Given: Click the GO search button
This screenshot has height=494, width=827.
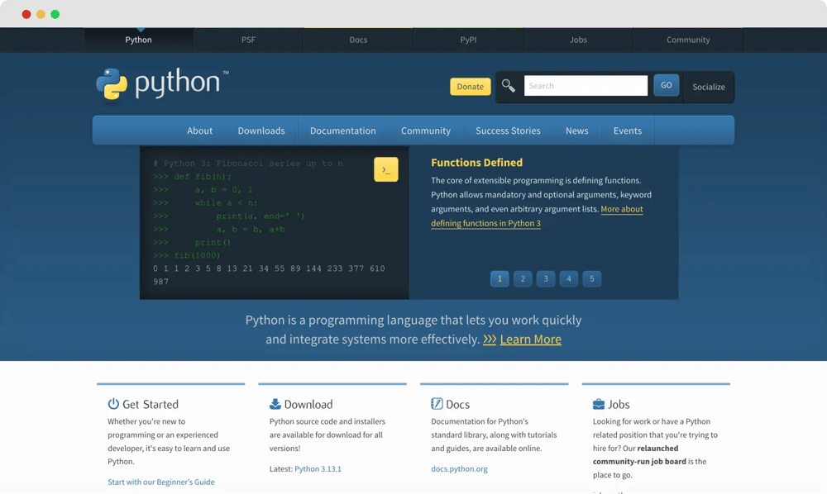Looking at the screenshot, I should (x=666, y=85).
